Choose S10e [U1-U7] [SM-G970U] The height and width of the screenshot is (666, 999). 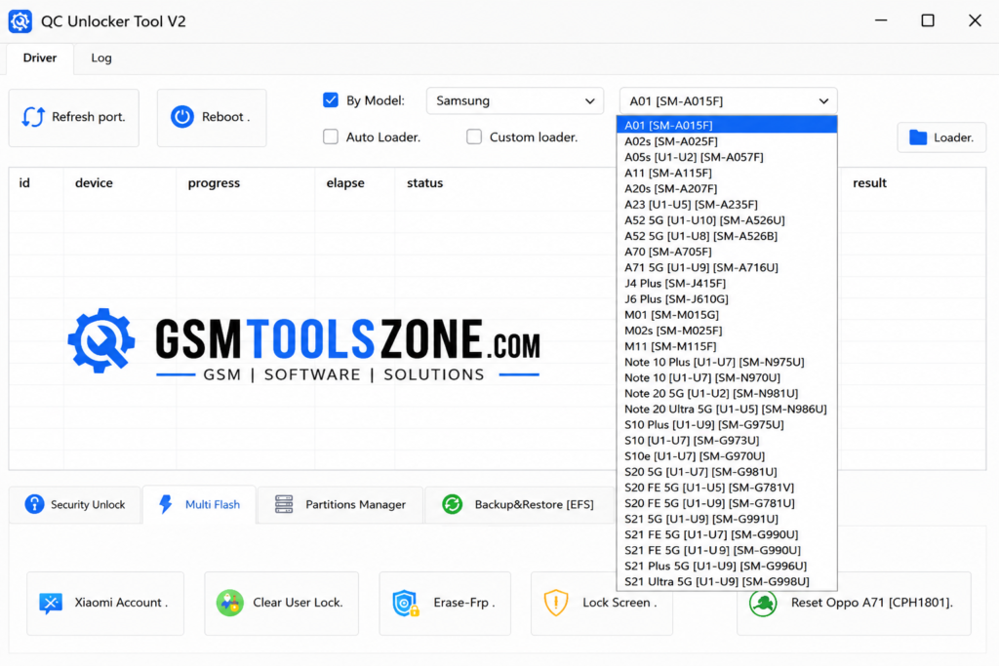[727, 456]
